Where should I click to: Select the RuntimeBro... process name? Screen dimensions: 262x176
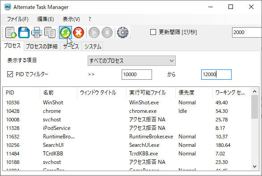pyautogui.click(x=59, y=137)
